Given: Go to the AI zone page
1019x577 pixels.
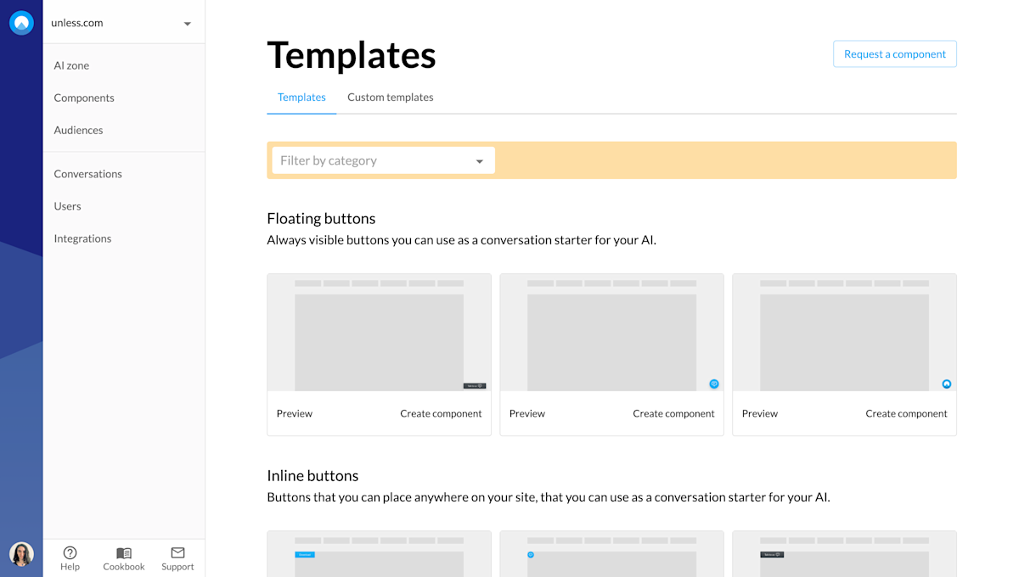Looking at the screenshot, I should (x=70, y=64).
